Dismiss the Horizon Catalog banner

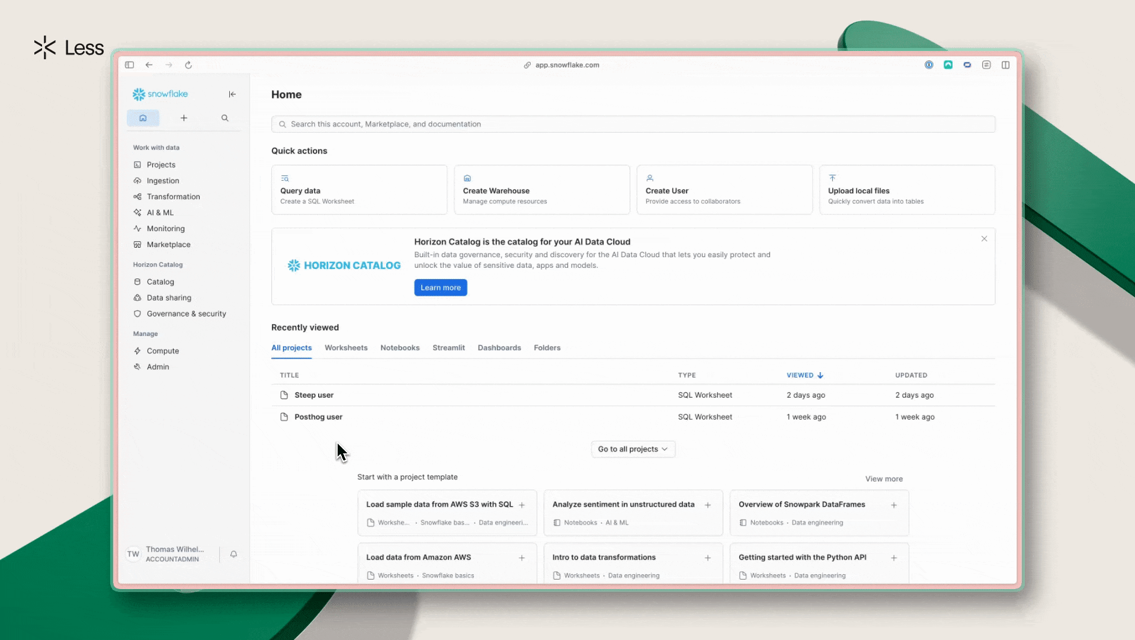(984, 239)
